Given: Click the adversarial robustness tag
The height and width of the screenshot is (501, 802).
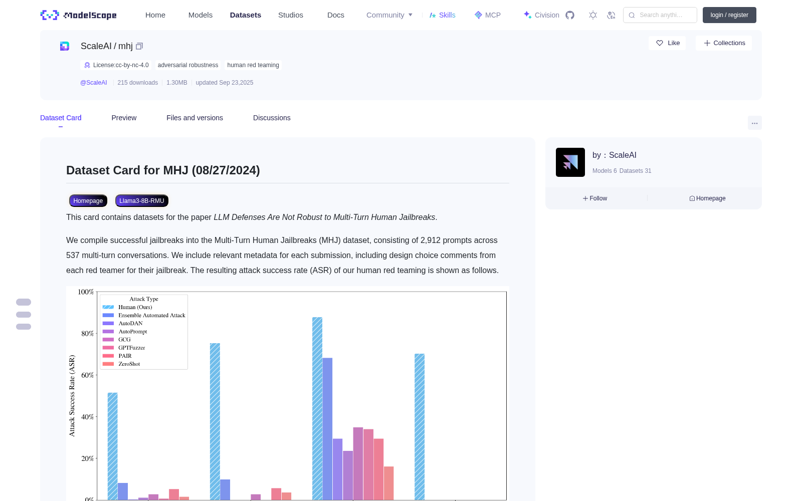Looking at the screenshot, I should click(x=188, y=65).
